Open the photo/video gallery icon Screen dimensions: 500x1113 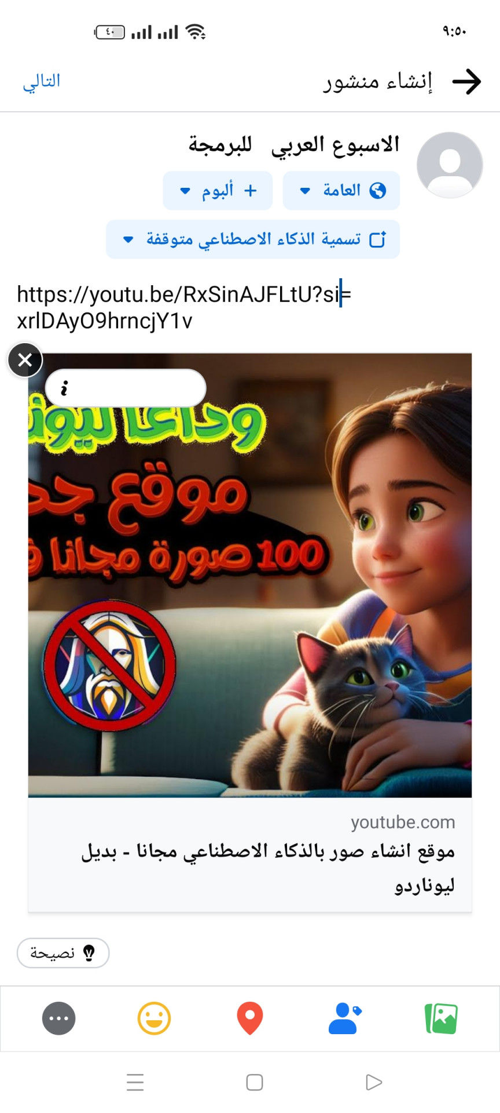tap(441, 1019)
